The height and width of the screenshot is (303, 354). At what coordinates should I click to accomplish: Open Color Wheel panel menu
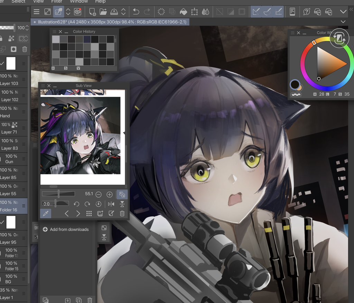tap(292, 33)
